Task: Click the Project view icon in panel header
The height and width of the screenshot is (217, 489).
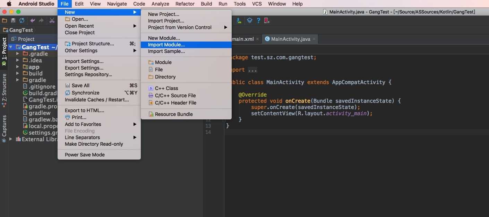Action: coord(14,39)
